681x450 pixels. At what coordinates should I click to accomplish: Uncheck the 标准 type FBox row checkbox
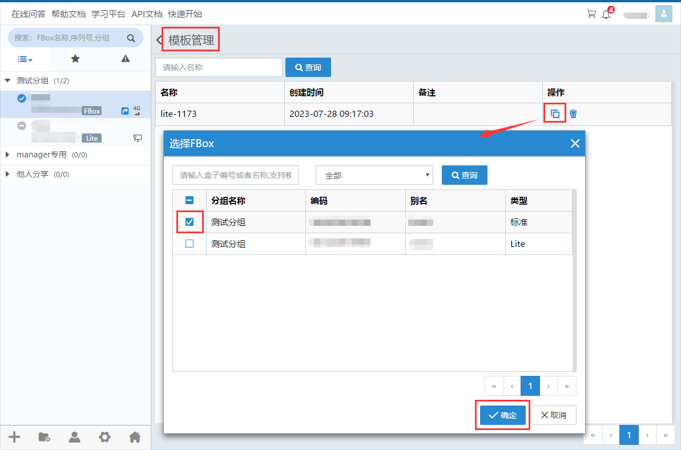point(190,222)
